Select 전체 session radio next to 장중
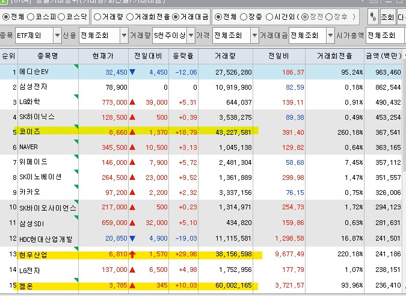The width and height of the screenshot is (406, 296). 218,17
